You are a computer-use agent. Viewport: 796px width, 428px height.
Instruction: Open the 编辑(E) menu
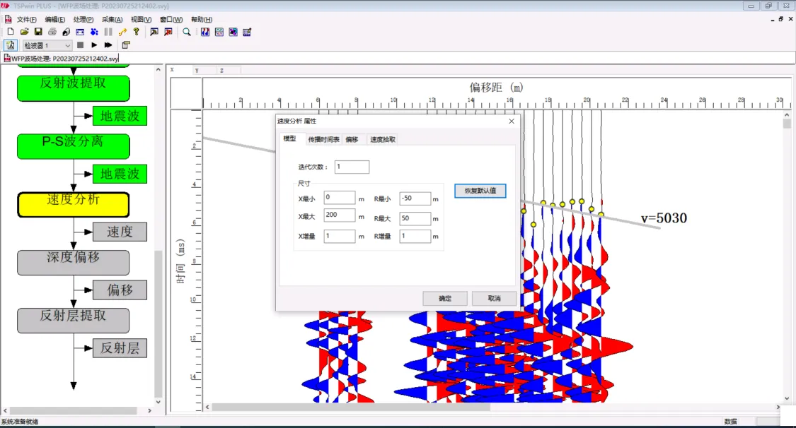tap(54, 19)
